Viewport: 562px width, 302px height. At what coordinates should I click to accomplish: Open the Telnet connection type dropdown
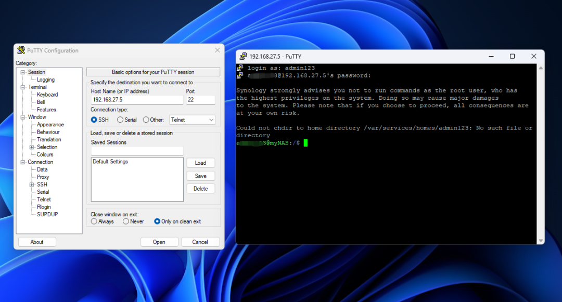(x=192, y=120)
